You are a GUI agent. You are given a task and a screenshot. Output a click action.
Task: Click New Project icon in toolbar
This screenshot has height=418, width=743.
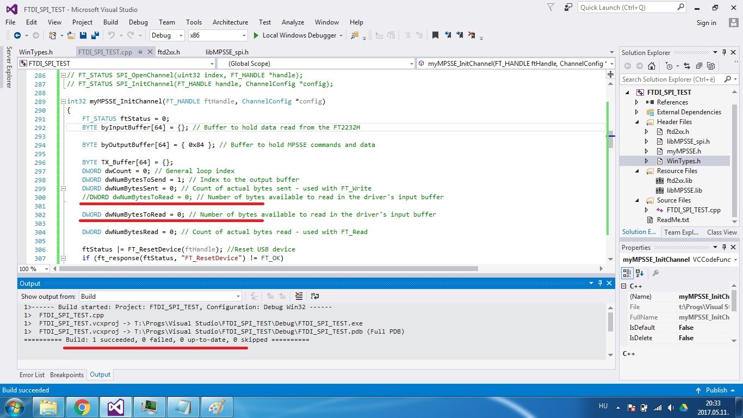pos(53,35)
